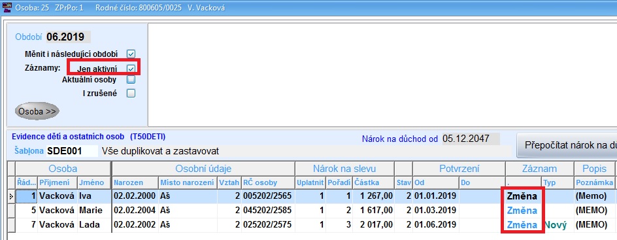617x240 pixels.
Task: Click 'Změna' in Marie's row
Action: click(522, 211)
